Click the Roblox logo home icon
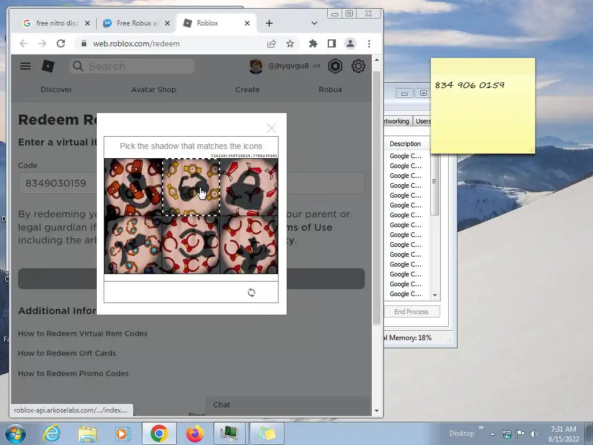593x445 pixels. click(x=48, y=66)
